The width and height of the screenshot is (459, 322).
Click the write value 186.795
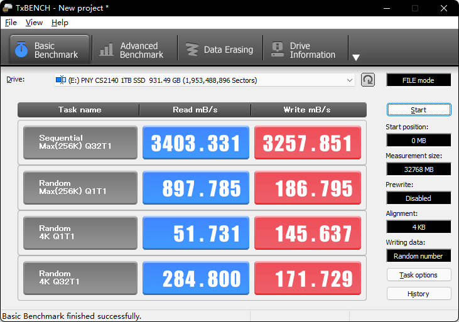[308, 188]
